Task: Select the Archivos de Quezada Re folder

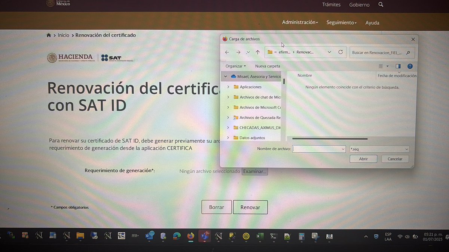Action: [257, 118]
